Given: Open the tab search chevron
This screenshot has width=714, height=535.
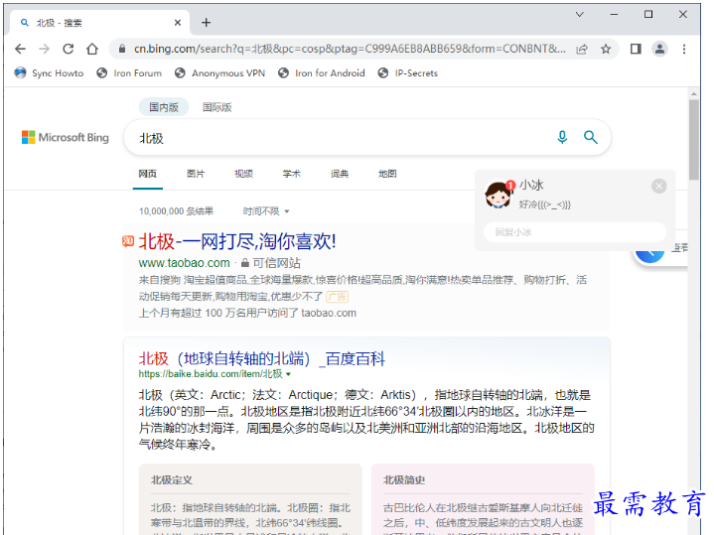Looking at the screenshot, I should point(580,15).
